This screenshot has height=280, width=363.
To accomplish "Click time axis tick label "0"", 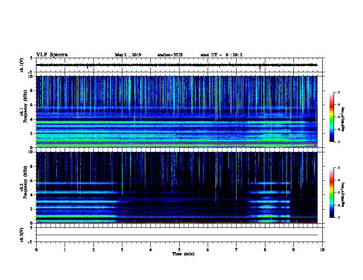I will (x=36, y=250).
